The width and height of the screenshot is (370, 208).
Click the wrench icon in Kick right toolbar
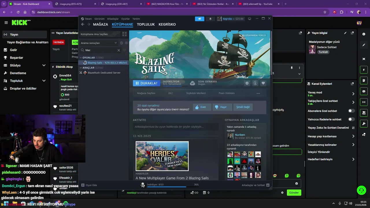click(x=364, y=124)
